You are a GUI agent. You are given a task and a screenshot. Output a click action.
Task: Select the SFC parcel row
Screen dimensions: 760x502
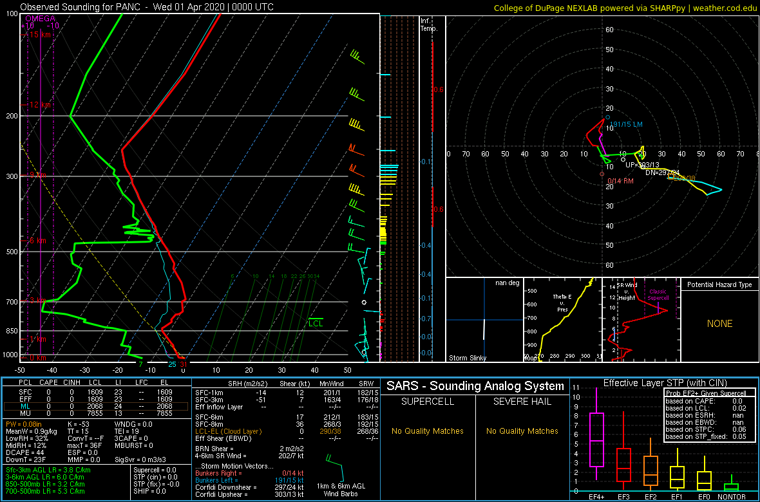97,391
